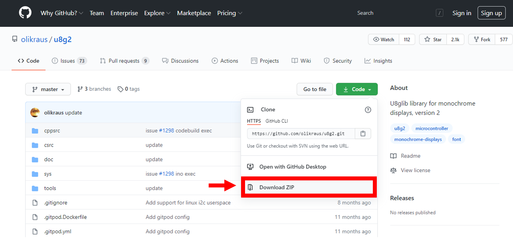Click the Sign up button

491,13
